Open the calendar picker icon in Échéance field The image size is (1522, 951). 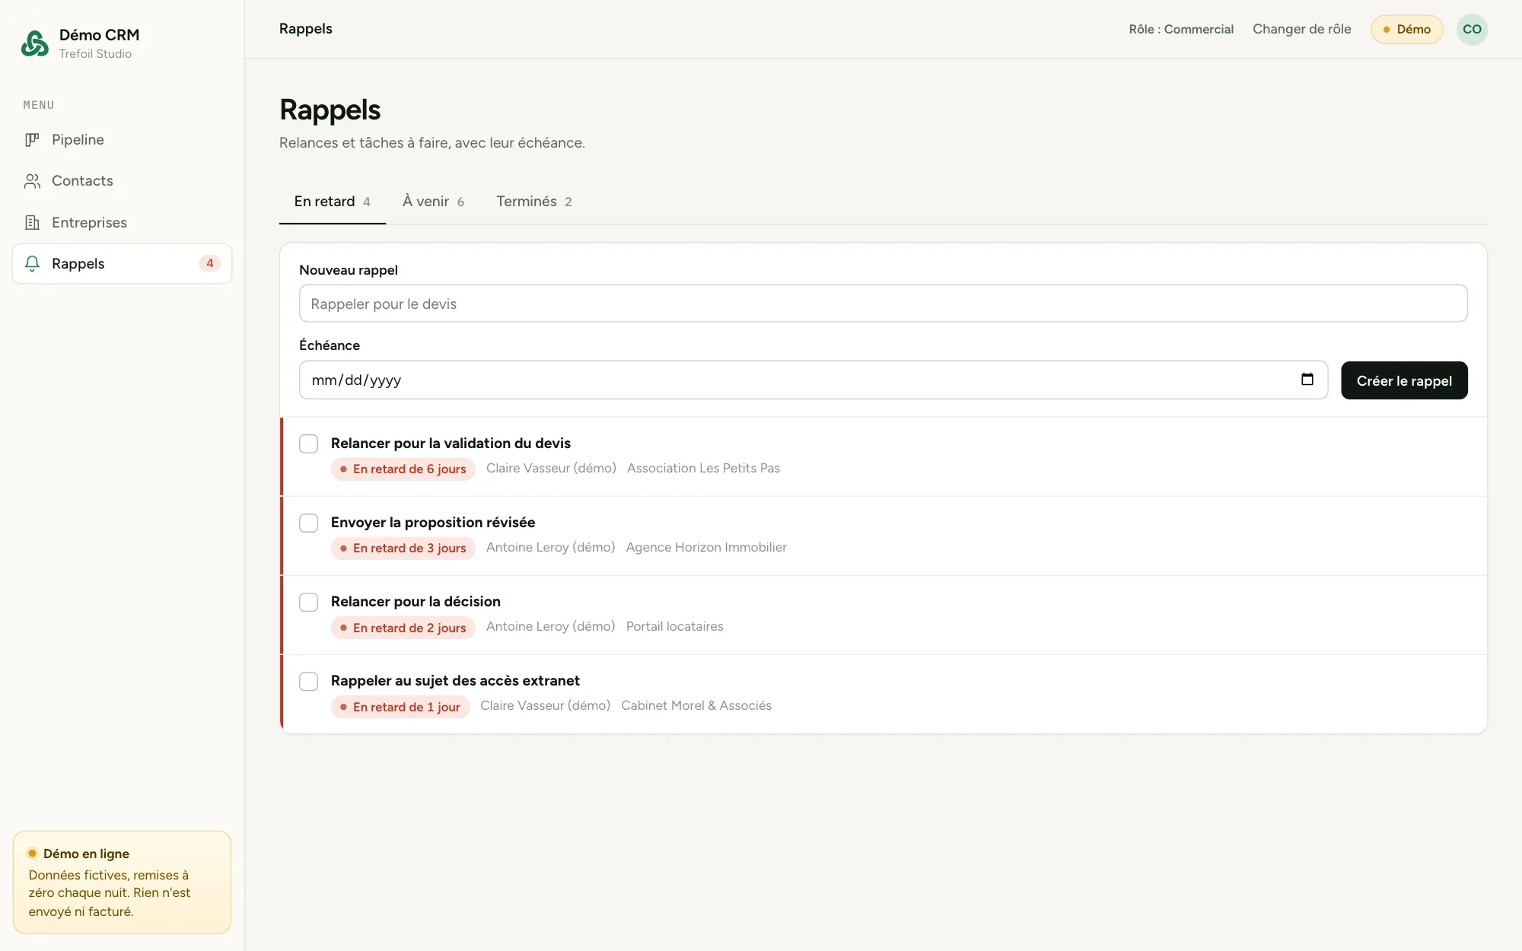[1307, 379]
